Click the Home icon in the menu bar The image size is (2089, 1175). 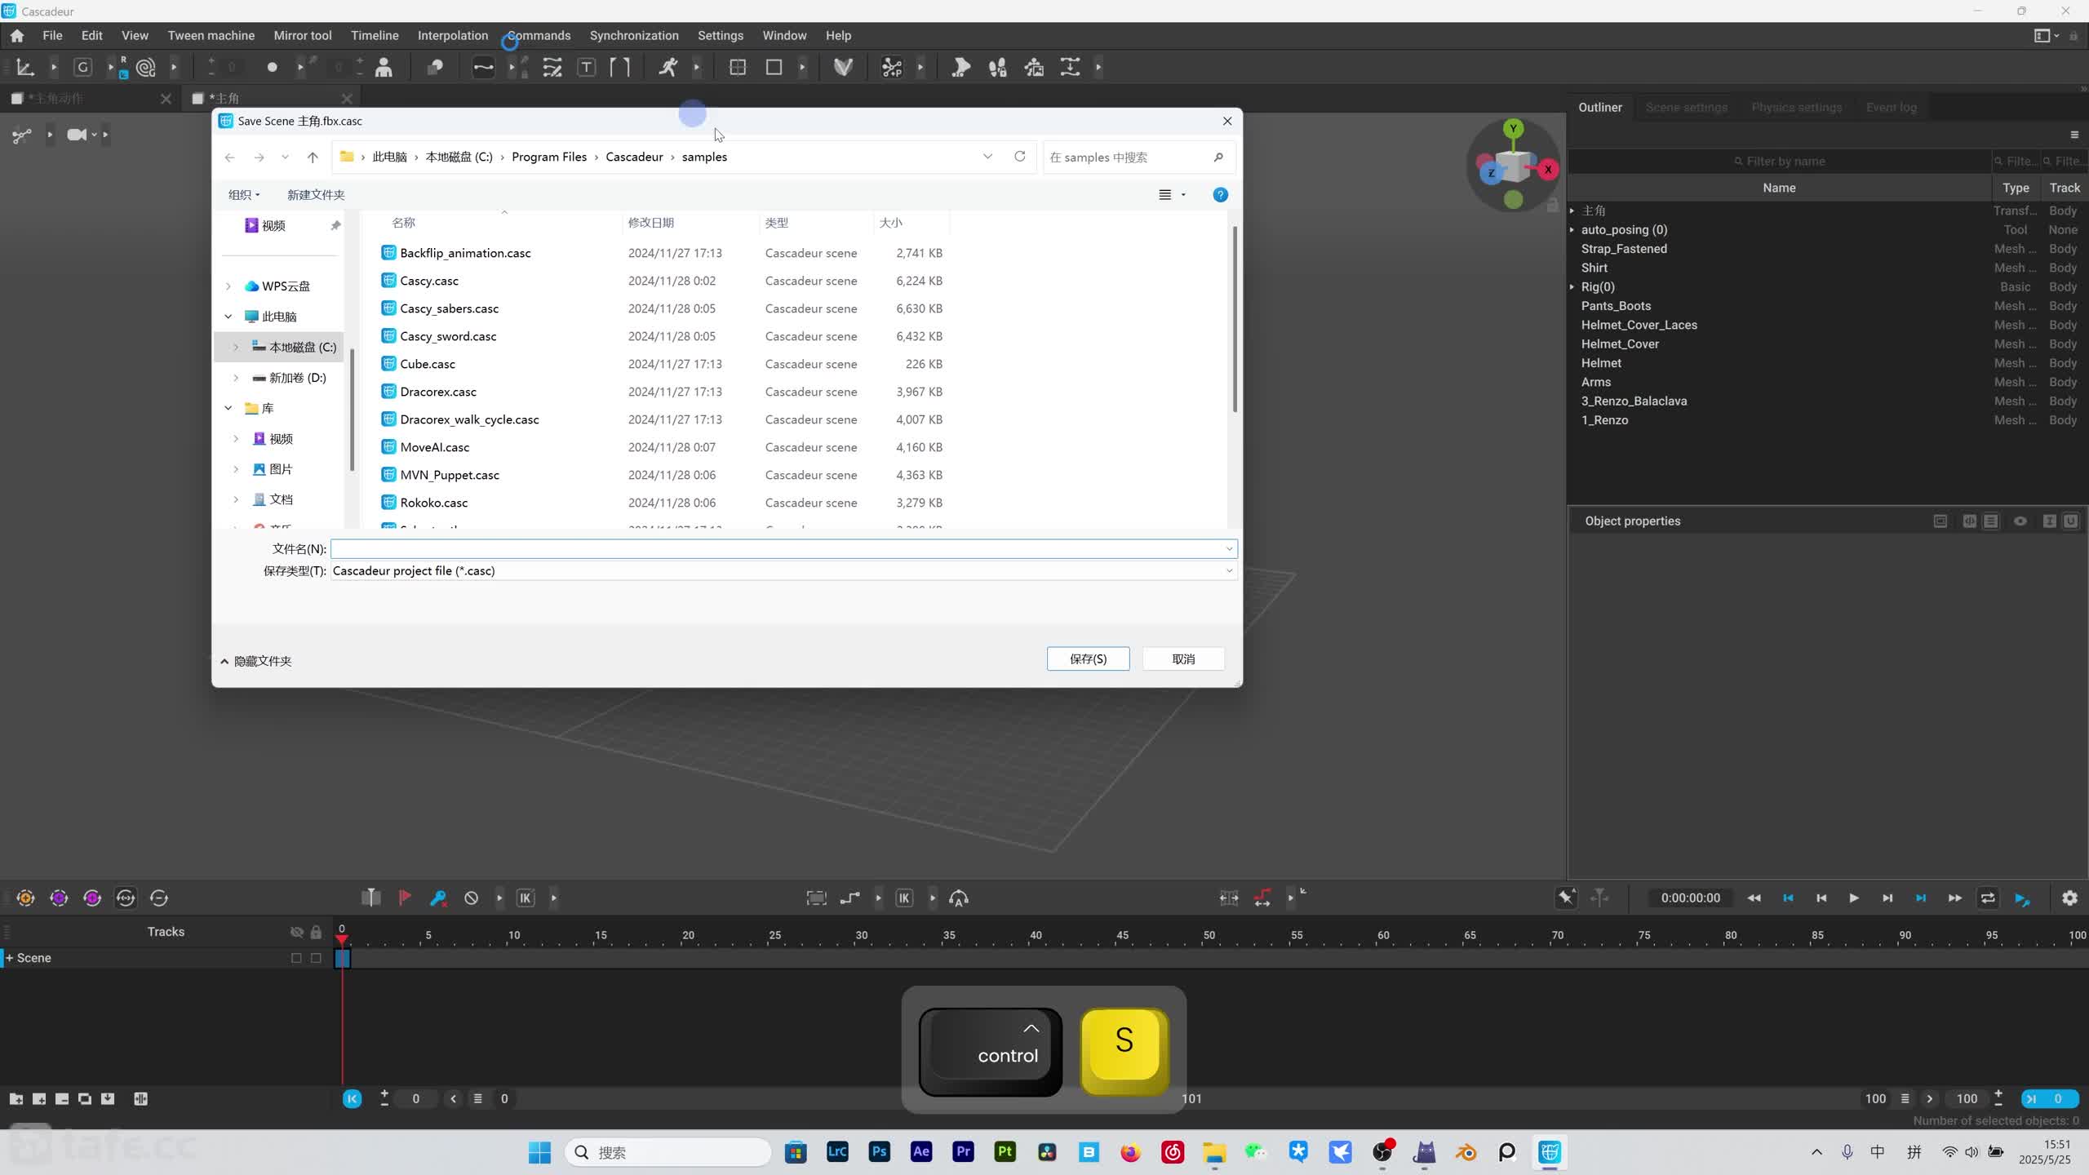(x=16, y=36)
